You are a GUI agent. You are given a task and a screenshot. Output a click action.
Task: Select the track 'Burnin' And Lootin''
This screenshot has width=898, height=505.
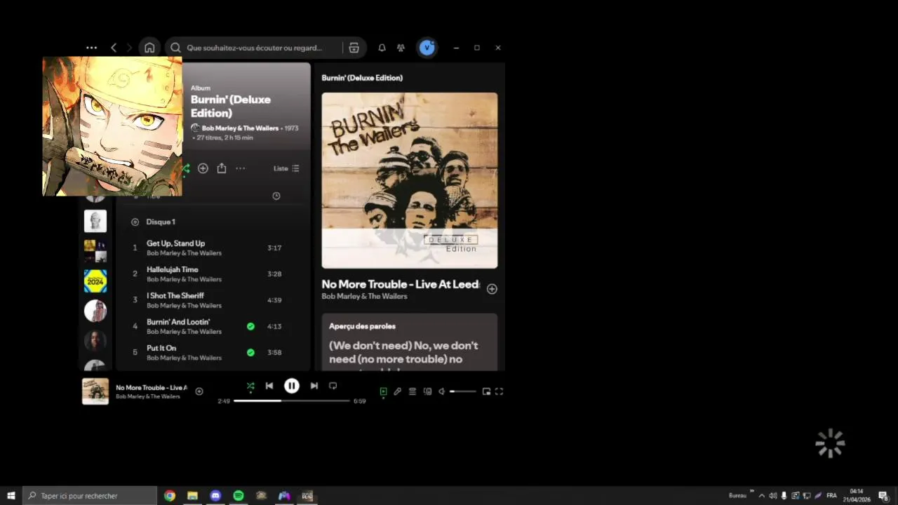(178, 322)
